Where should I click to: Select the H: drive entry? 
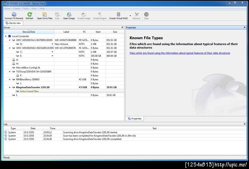(63, 64)
